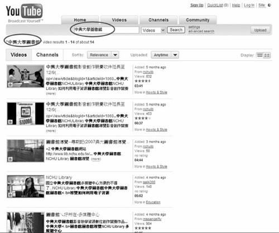Open the Education category link
279x233 pixels.
point(153,202)
